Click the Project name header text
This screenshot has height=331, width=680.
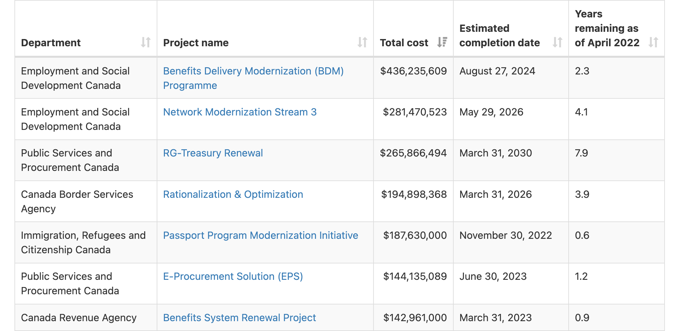196,43
